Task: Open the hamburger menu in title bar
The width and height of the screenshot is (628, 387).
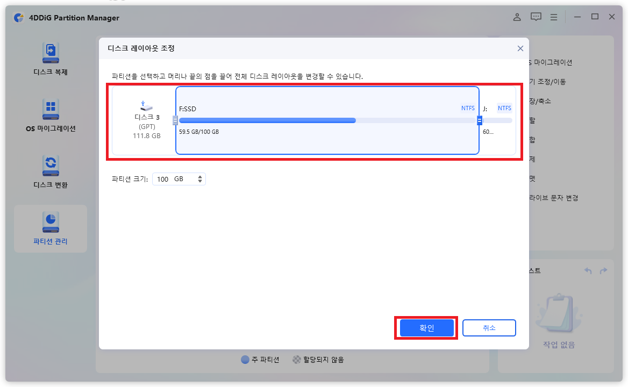Action: [554, 17]
